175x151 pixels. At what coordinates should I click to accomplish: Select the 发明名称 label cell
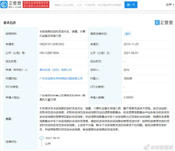[21, 34]
